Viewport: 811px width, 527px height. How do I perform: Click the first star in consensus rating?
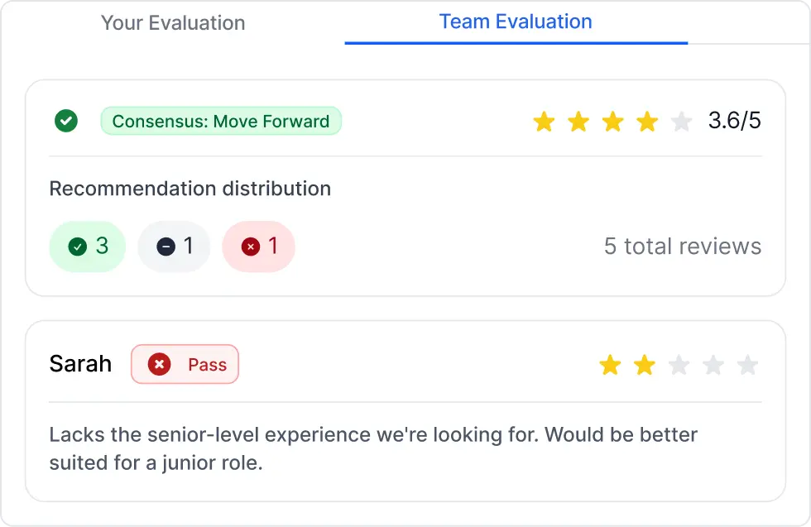pos(544,122)
